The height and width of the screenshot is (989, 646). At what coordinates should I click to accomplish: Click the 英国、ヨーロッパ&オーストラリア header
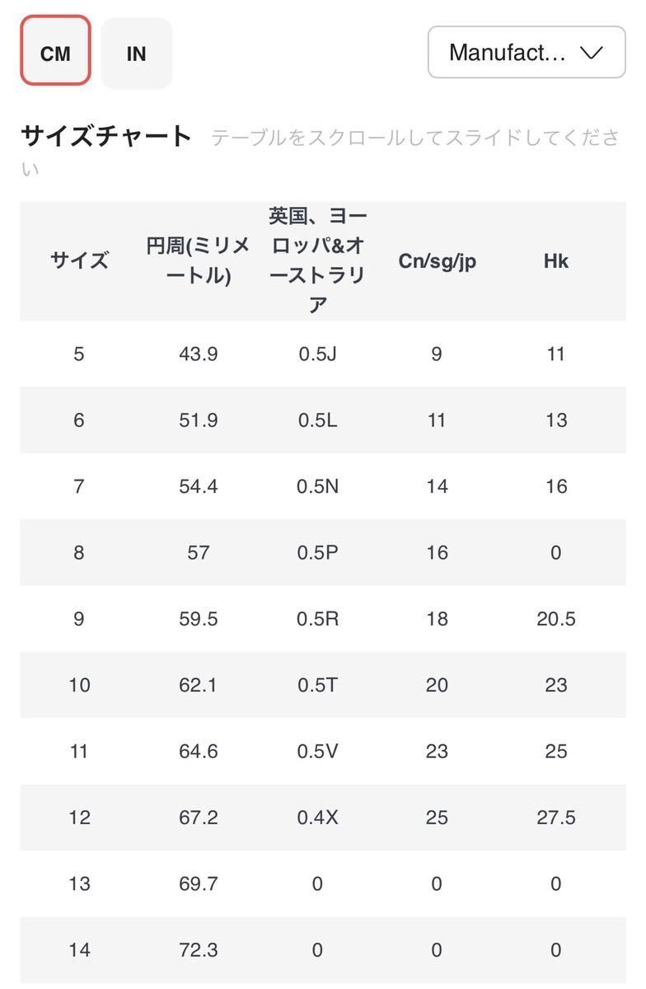(x=316, y=260)
